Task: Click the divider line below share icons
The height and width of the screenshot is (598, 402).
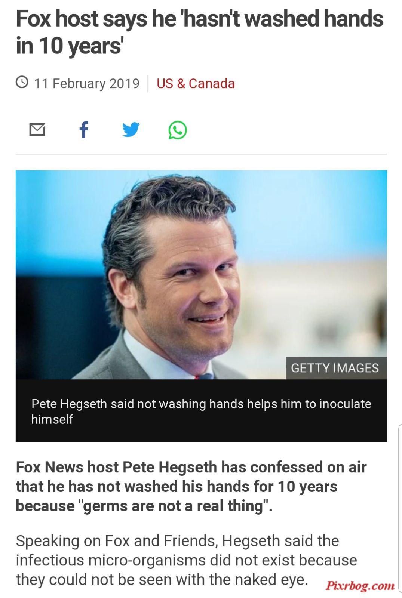Action: pyautogui.click(x=201, y=154)
